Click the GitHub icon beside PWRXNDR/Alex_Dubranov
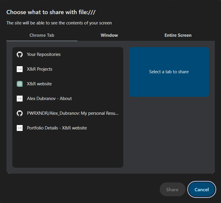Image resolution: width=221 pixels, height=203 pixels. (x=20, y=113)
